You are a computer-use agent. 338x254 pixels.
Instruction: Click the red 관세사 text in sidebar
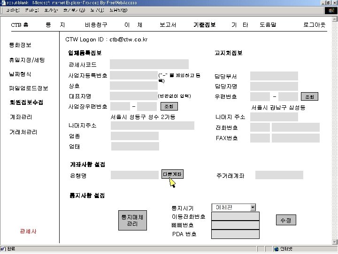tap(28, 231)
